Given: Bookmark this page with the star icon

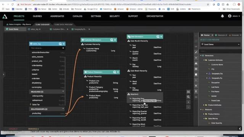Looking at the screenshot, I should click(208, 5).
